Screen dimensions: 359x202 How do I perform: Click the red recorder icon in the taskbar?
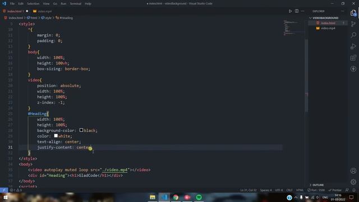[187, 197]
